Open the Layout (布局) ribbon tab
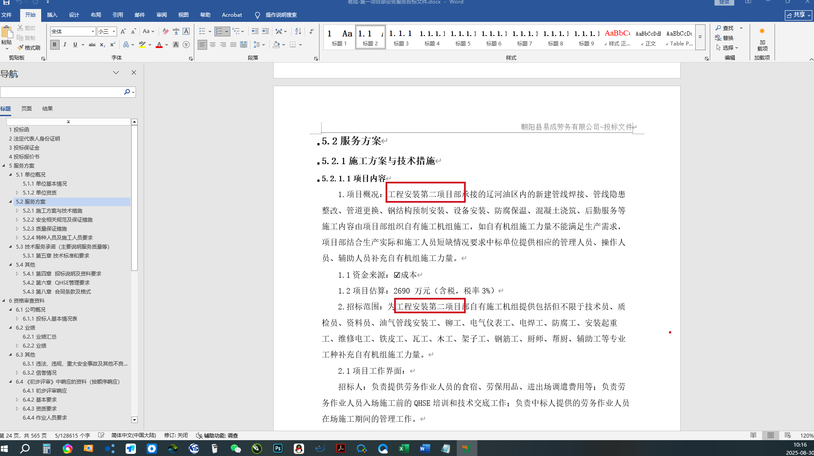The width and height of the screenshot is (814, 456). click(x=96, y=15)
